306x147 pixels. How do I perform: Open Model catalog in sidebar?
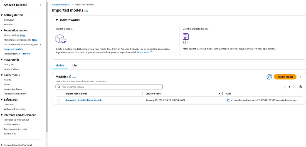11,35
